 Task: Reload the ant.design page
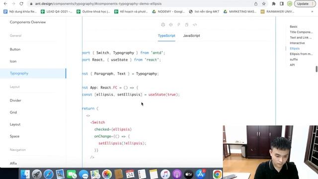pyautogui.click(x=21, y=3)
